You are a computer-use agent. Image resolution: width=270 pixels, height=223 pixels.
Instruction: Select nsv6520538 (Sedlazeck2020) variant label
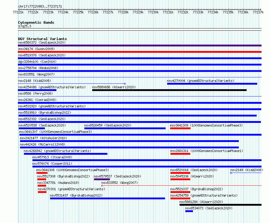click(42, 125)
